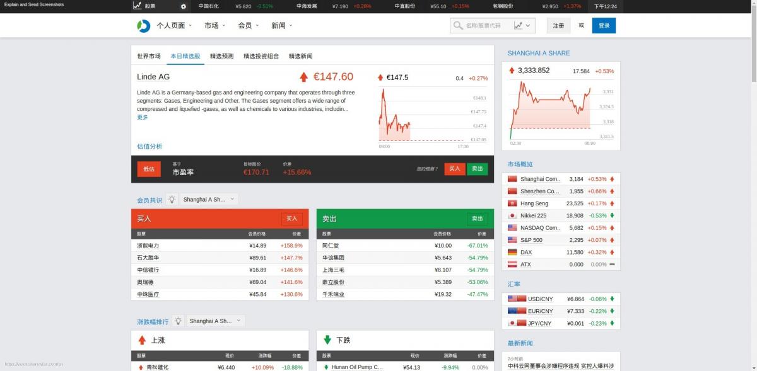Image resolution: width=757 pixels, height=371 pixels.
Task: Click the green down arrow beside 下跌
Action: pos(327,340)
